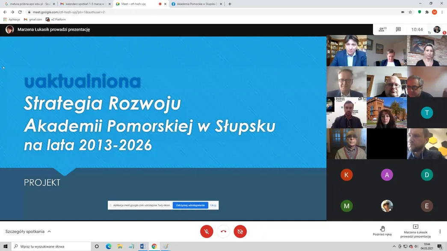The width and height of the screenshot is (447, 251).
Task: Expand Szczegóły spotkania details
Action: pyautogui.click(x=28, y=231)
